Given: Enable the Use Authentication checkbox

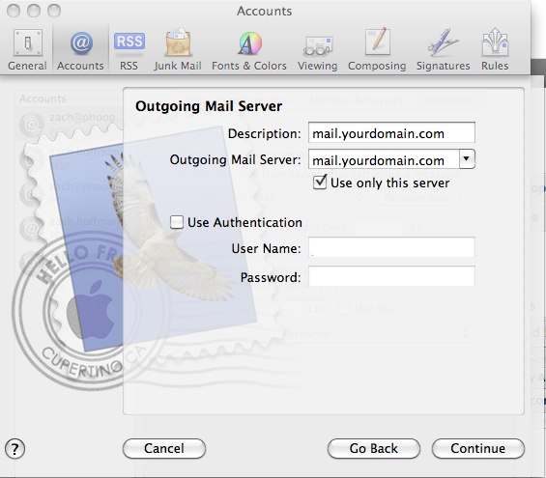Looking at the screenshot, I should [x=177, y=222].
